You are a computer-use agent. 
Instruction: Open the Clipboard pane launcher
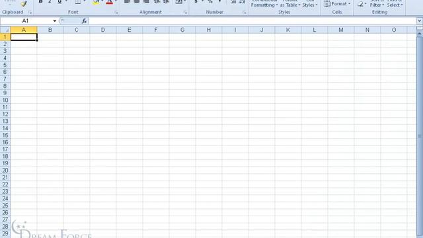tap(30, 13)
